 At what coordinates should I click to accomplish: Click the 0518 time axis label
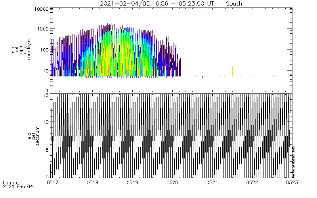(92, 183)
